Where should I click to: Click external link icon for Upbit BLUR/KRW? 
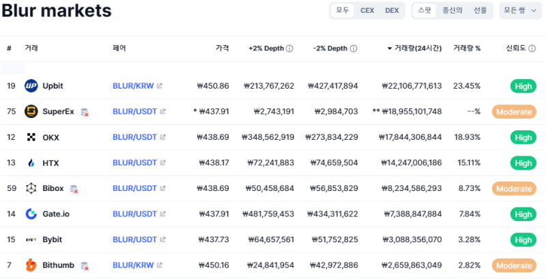coord(160,86)
